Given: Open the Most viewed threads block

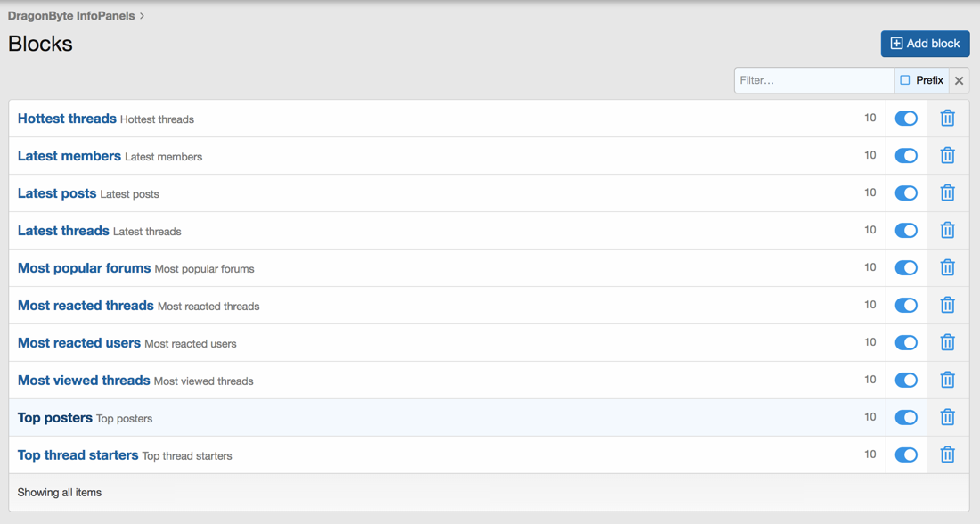Looking at the screenshot, I should (84, 381).
